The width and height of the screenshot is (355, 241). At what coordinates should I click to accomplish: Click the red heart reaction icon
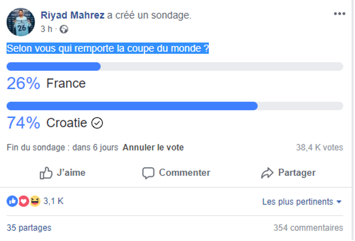[x=24, y=201]
